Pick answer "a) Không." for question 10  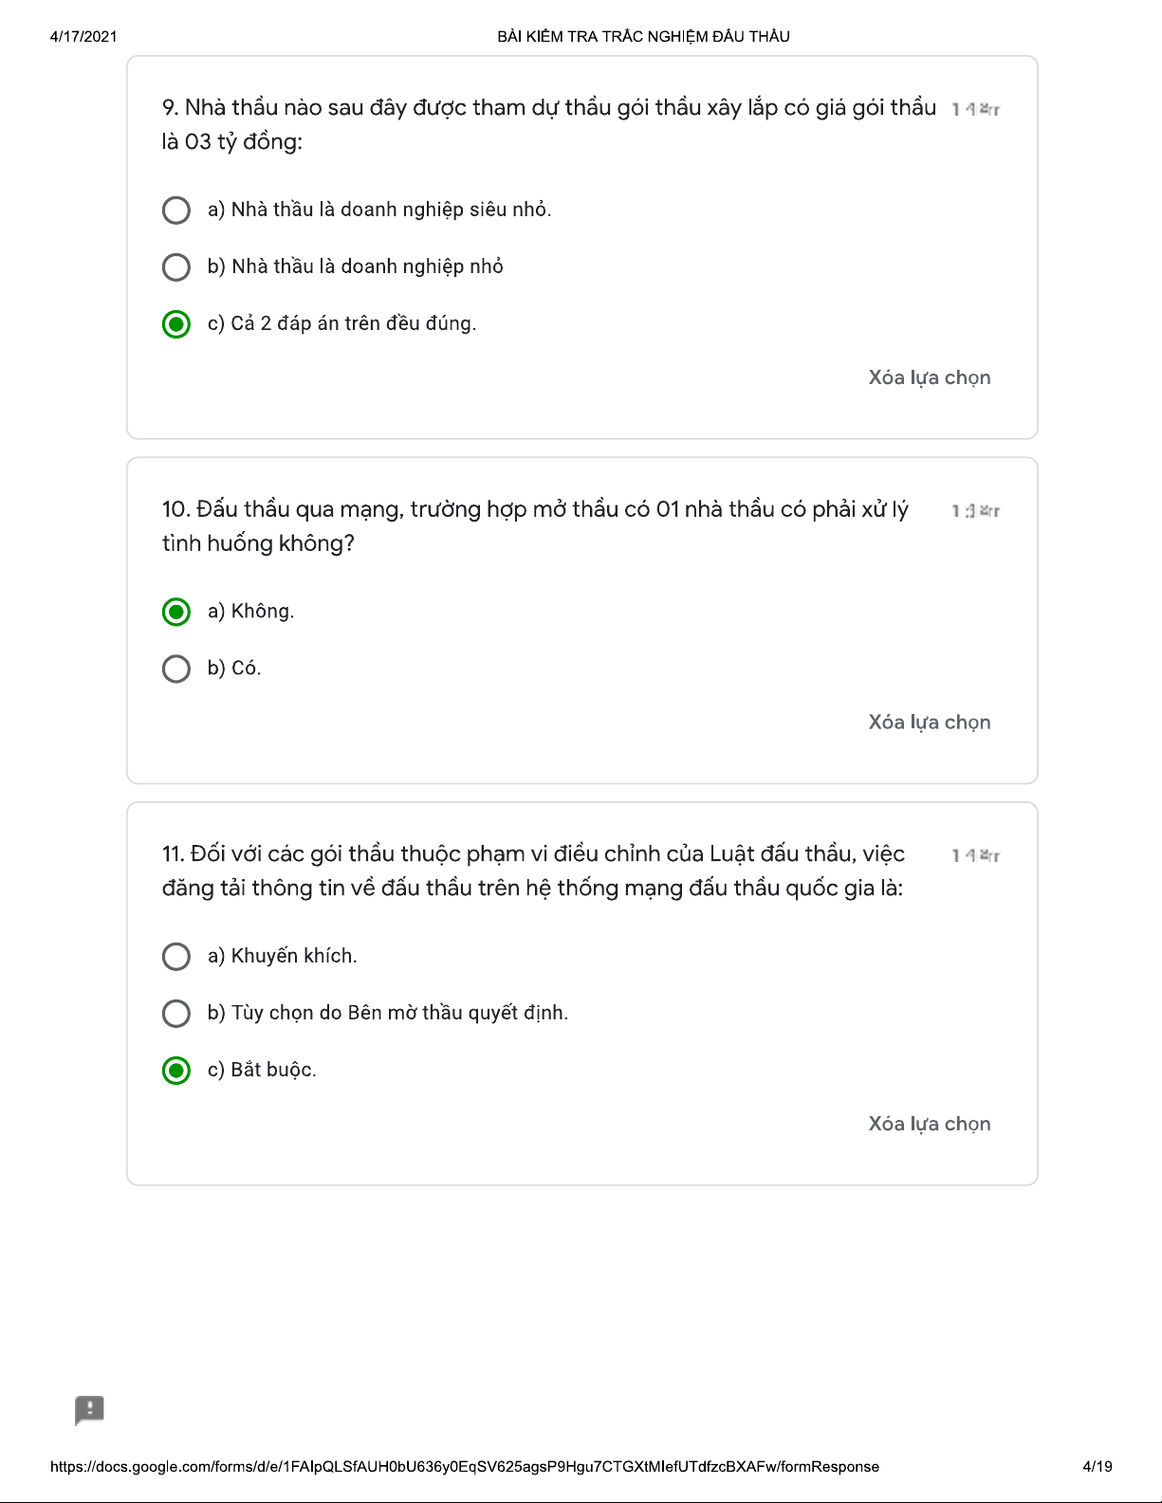click(x=176, y=612)
